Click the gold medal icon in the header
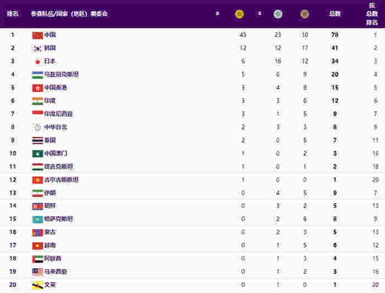This screenshot has height=293, width=385. [239, 14]
